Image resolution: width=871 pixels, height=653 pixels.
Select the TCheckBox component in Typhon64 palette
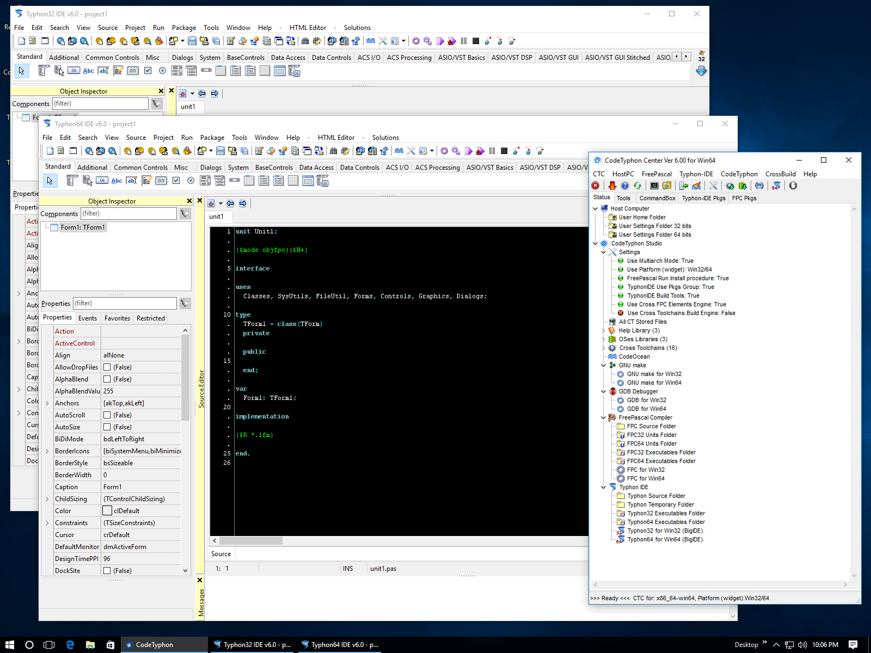coord(176,181)
